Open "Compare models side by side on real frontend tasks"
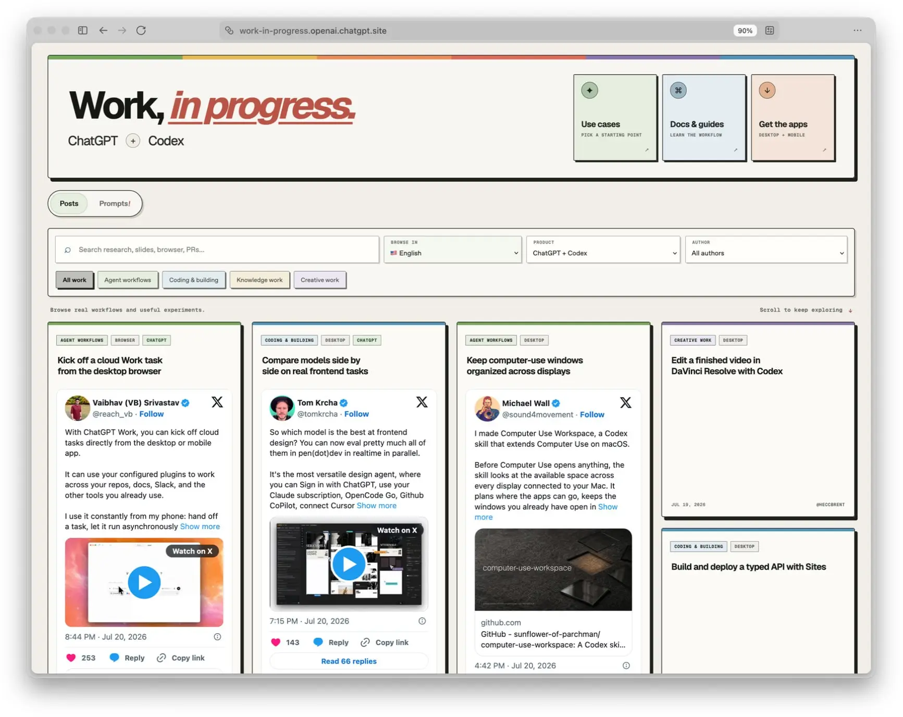The image size is (903, 717). [x=315, y=366]
